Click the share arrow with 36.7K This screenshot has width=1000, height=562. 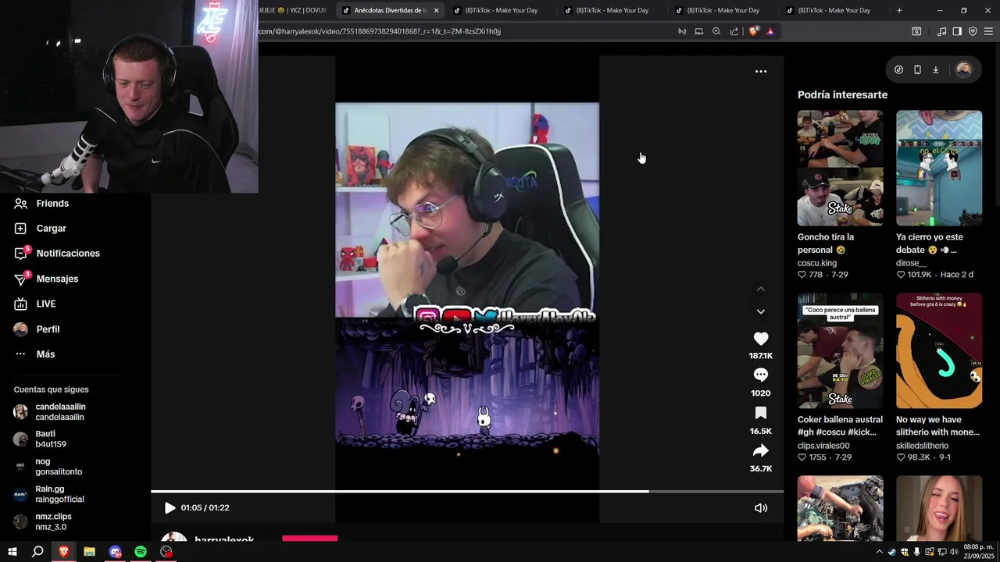(x=760, y=450)
